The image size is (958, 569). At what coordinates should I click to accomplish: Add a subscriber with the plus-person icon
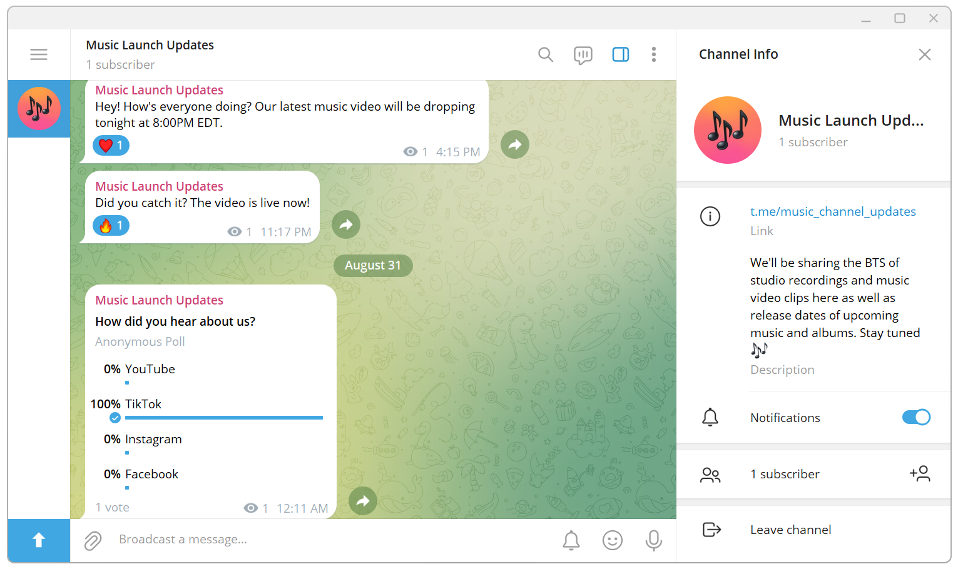point(920,473)
